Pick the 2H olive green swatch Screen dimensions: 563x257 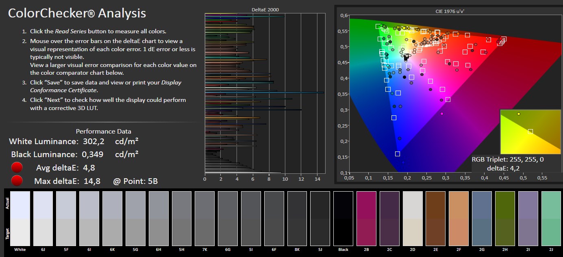click(505, 218)
